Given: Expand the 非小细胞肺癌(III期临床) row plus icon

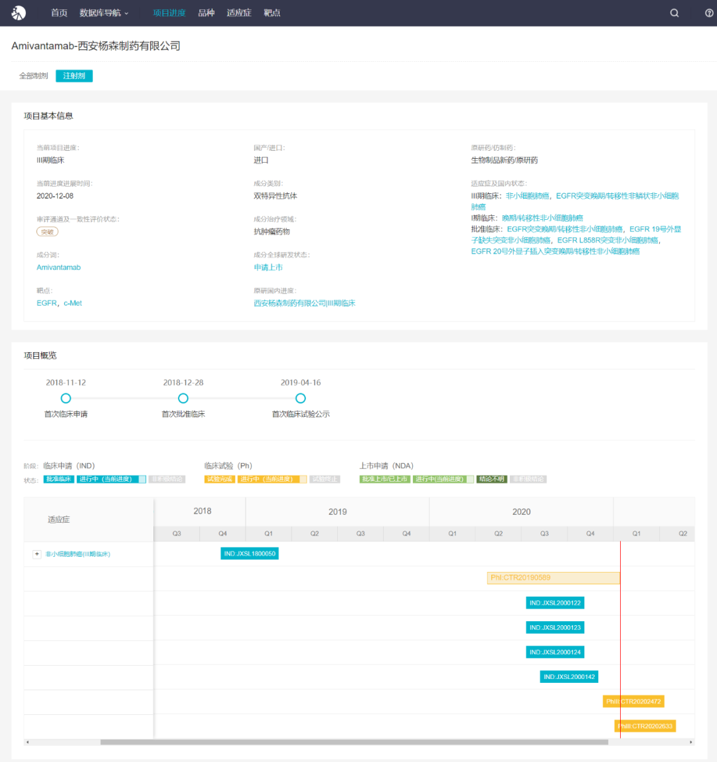Looking at the screenshot, I should pos(37,554).
